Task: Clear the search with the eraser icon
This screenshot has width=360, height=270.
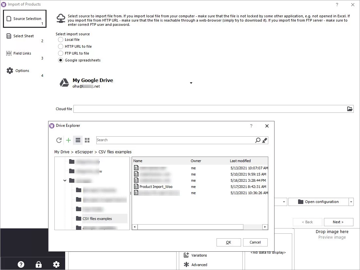Action: tap(265, 140)
